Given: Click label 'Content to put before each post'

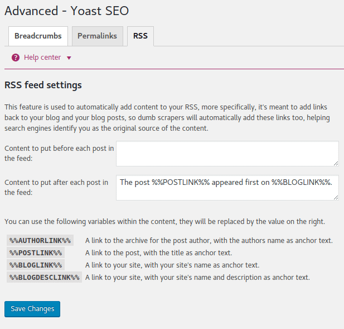Looking at the screenshot, I should [x=59, y=154].
